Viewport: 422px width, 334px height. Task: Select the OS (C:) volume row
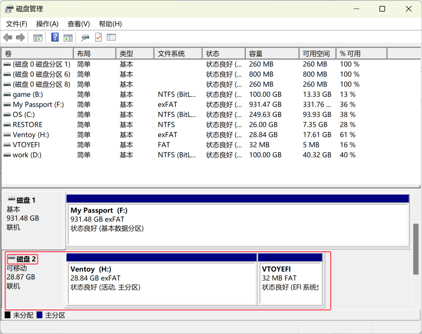click(x=22, y=115)
